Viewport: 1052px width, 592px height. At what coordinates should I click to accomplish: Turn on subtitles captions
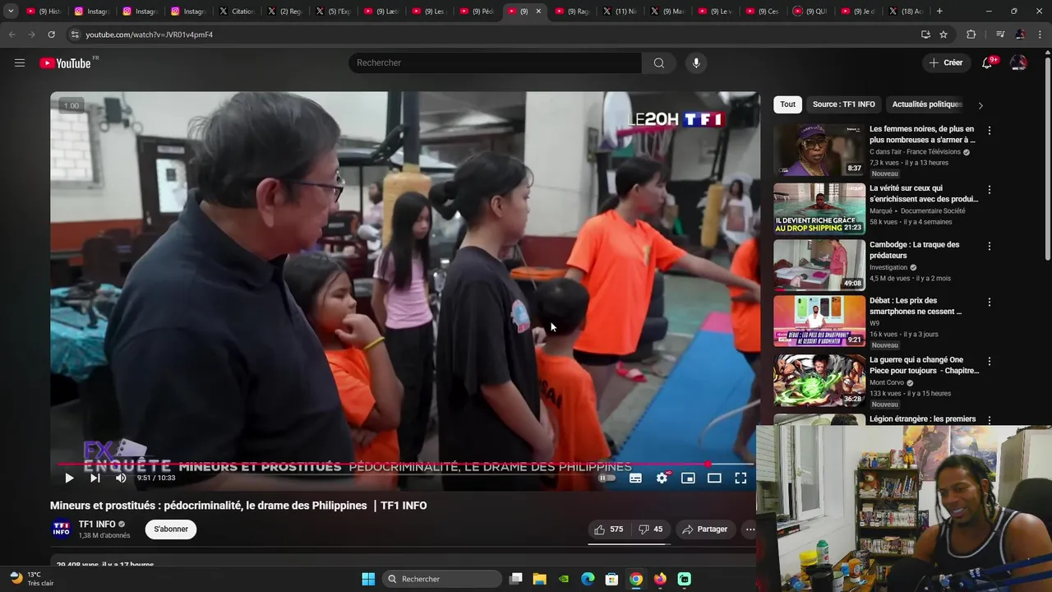(635, 478)
